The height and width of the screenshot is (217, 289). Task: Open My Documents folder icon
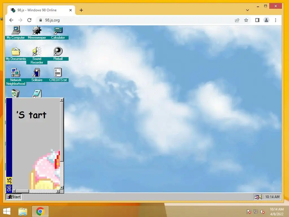click(x=16, y=54)
